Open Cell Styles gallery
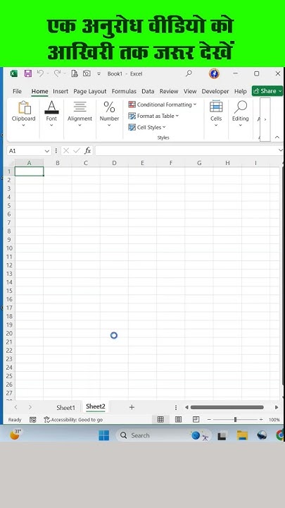 click(x=147, y=127)
